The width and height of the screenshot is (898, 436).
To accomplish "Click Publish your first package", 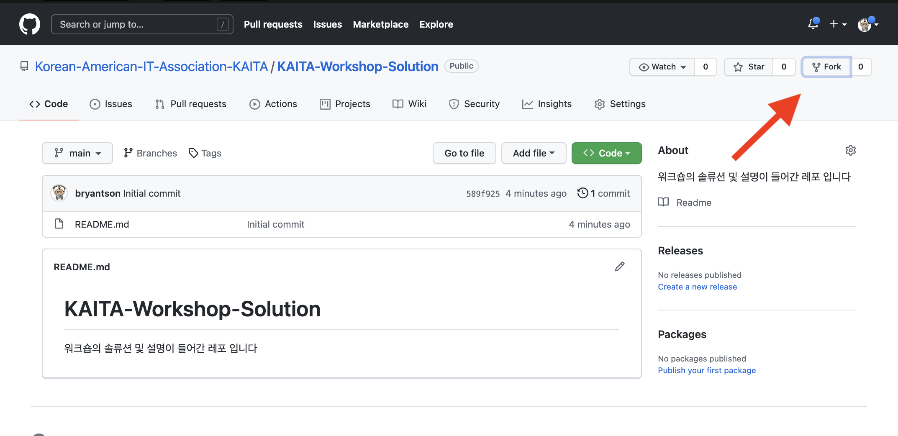I will (706, 370).
